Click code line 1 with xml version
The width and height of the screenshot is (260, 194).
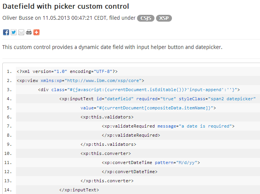pyautogui.click(x=67, y=71)
